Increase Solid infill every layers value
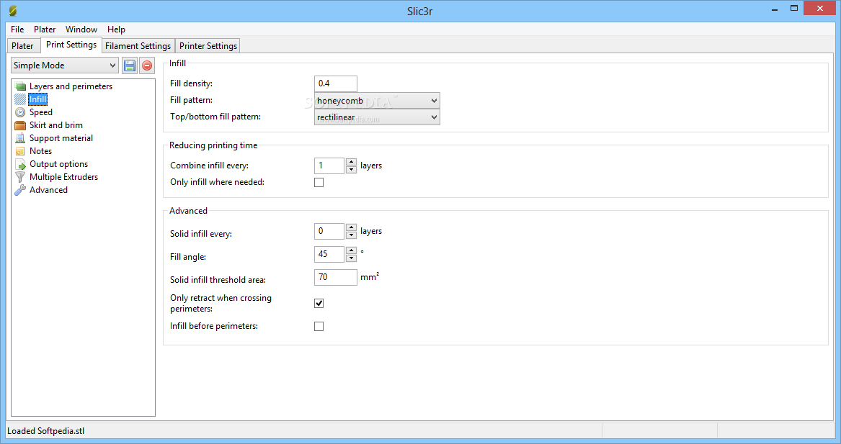The width and height of the screenshot is (841, 444). click(351, 227)
